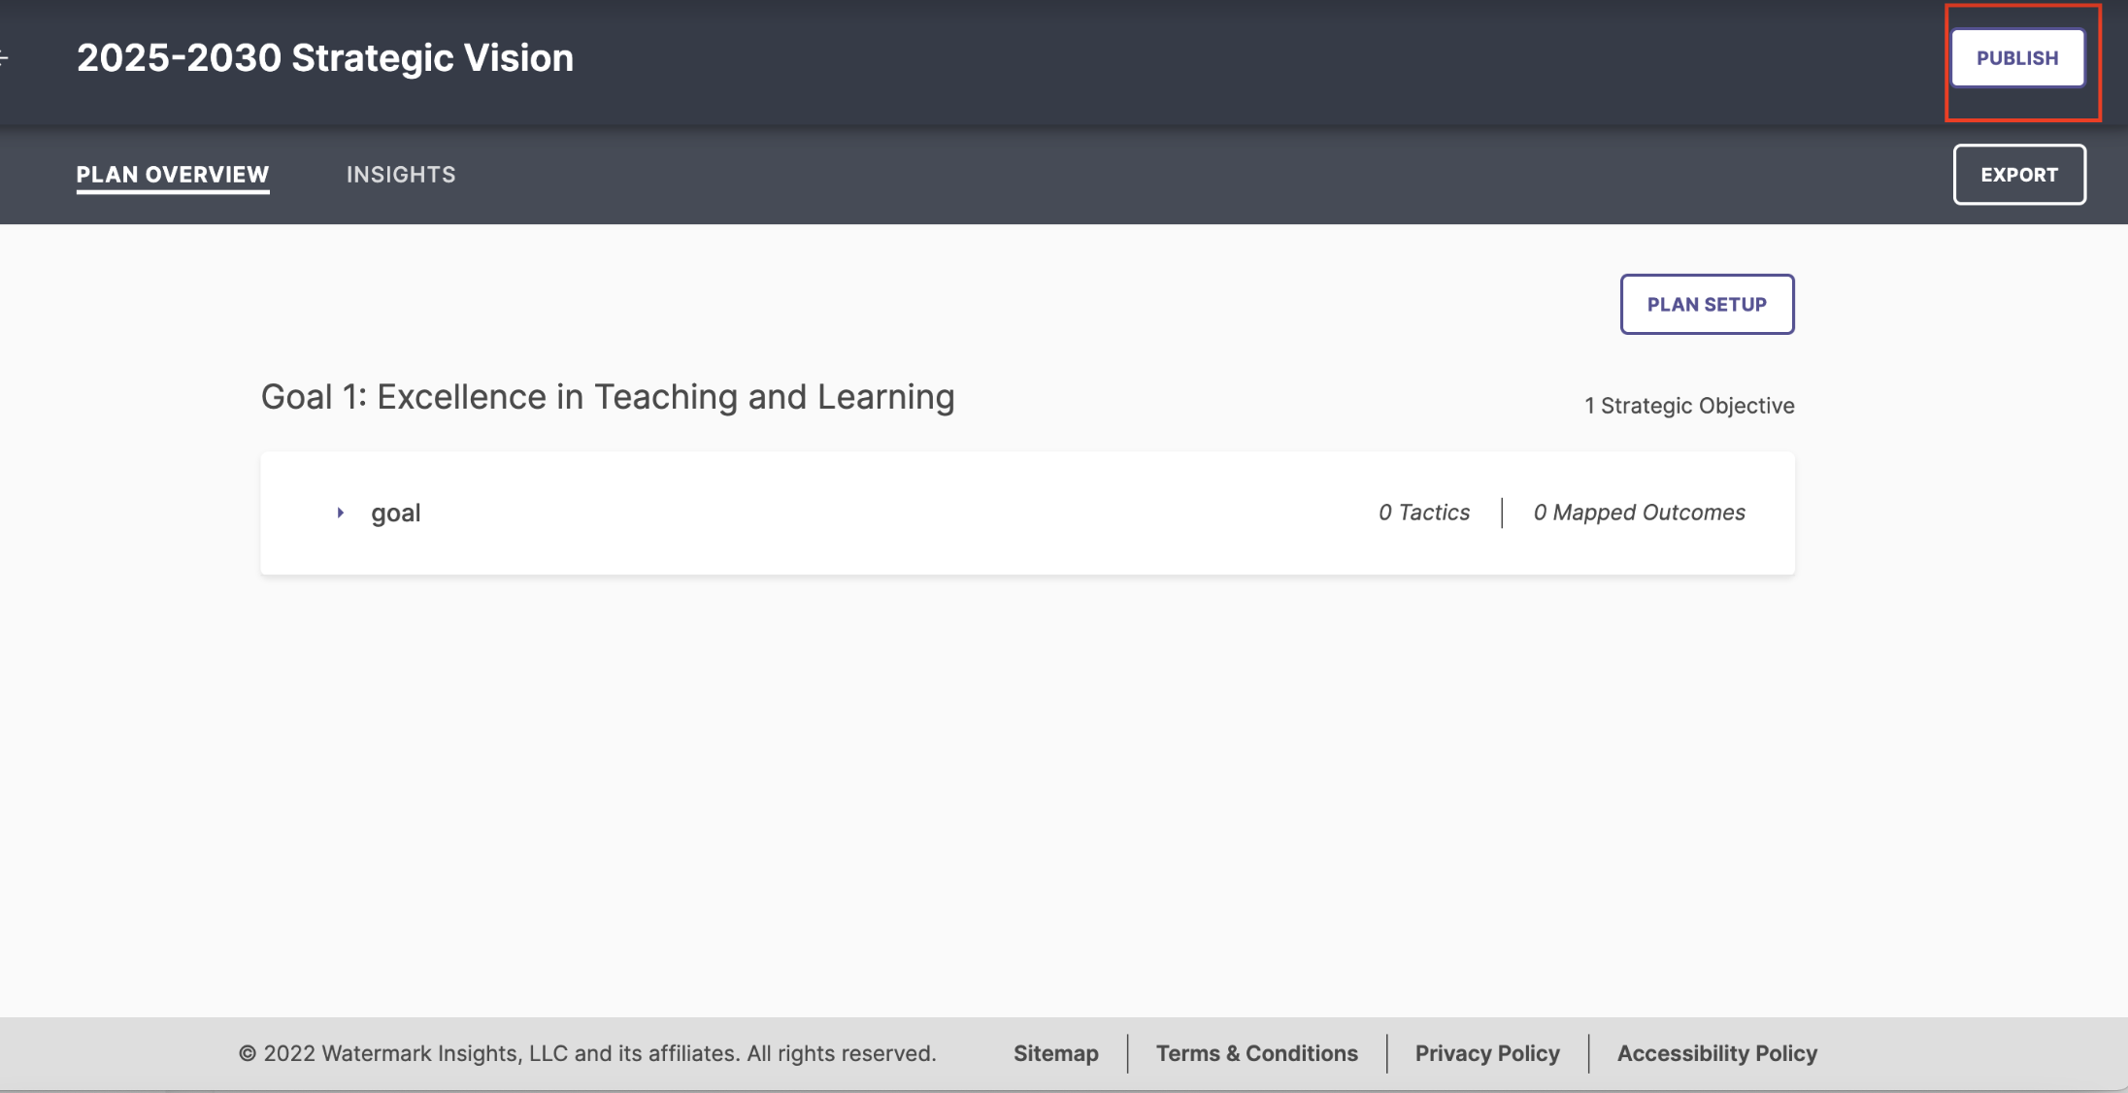Click '0 Mapped Outcomes' count

(1639, 513)
